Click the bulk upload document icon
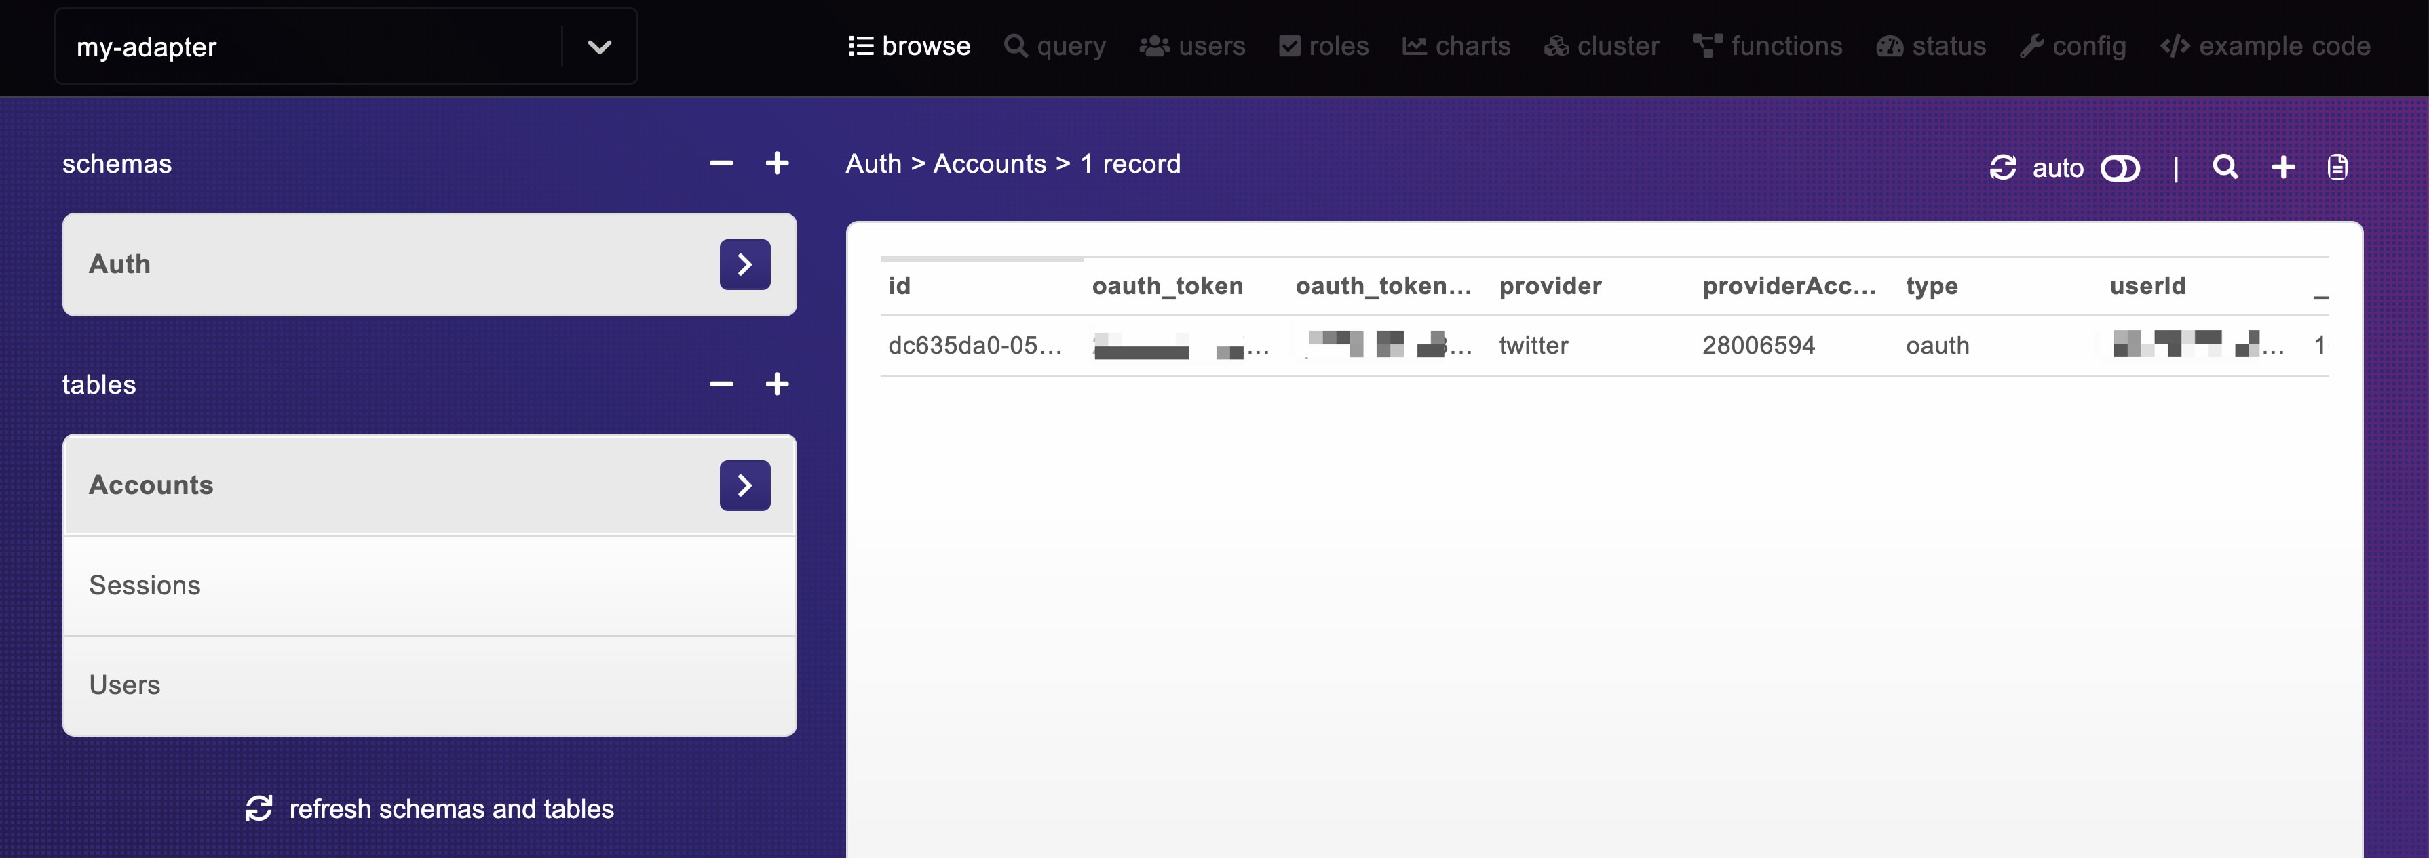This screenshot has height=858, width=2429. pyautogui.click(x=2337, y=167)
